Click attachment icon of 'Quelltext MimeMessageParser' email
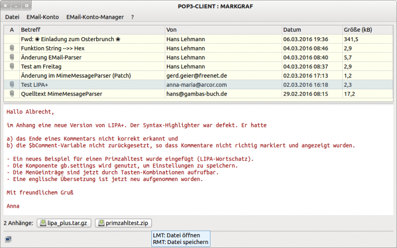The width and height of the screenshot is (397, 248). 12,94
